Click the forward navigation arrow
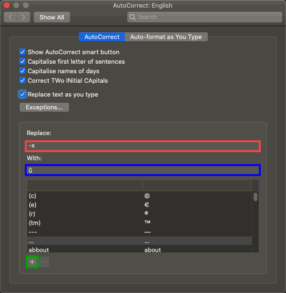 pos(23,17)
